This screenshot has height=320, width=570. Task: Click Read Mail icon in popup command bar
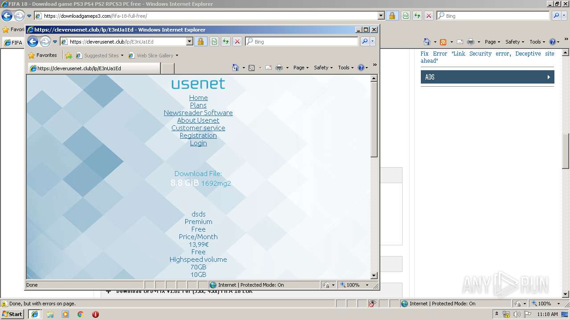pos(269,68)
